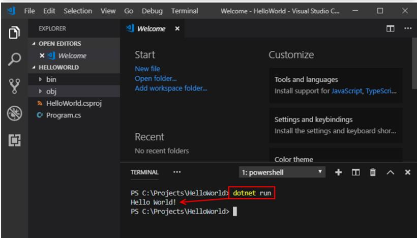Open the Tools and languages card

tap(336, 85)
